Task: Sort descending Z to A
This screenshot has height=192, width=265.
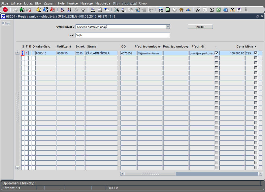Action: (69, 10)
